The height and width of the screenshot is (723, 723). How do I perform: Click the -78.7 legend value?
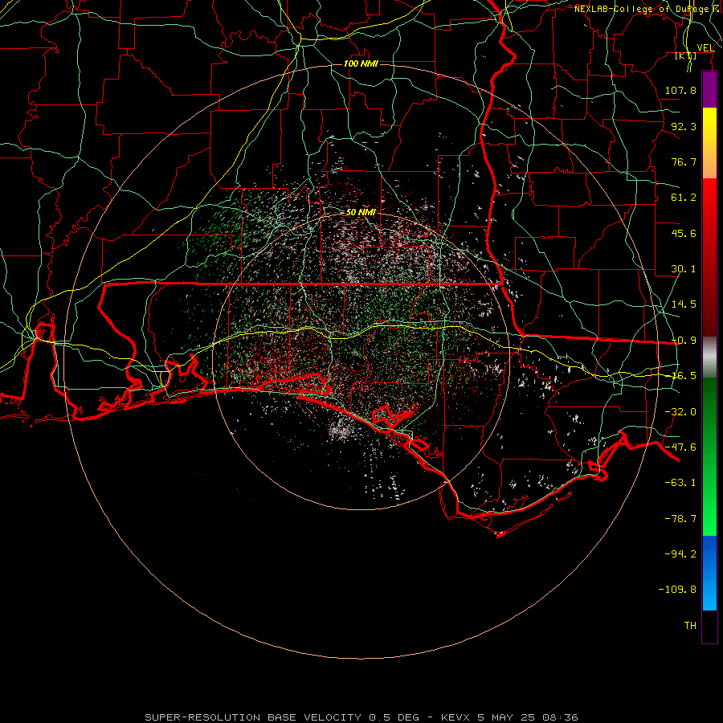click(680, 519)
